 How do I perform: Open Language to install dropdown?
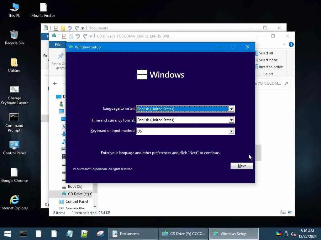231,109
